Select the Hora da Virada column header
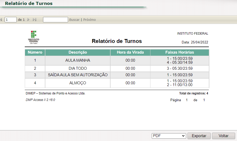The height and width of the screenshot is (141, 237). pos(130,52)
